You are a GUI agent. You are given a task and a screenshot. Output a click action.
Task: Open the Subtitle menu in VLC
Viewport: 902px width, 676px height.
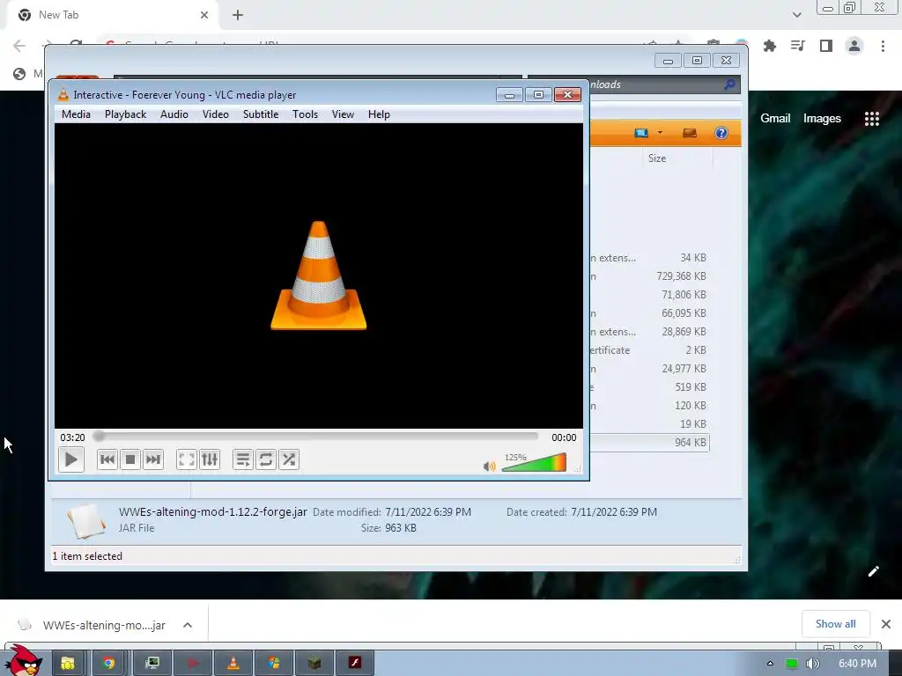(x=261, y=114)
